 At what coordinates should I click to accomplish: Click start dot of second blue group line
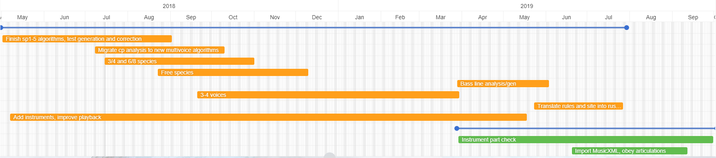pos(457,128)
